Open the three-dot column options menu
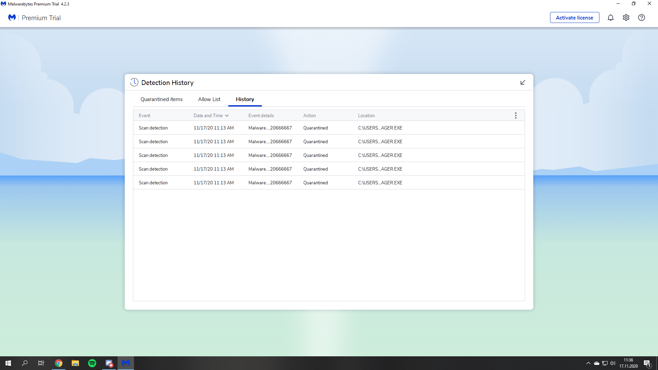658x370 pixels. (515, 115)
